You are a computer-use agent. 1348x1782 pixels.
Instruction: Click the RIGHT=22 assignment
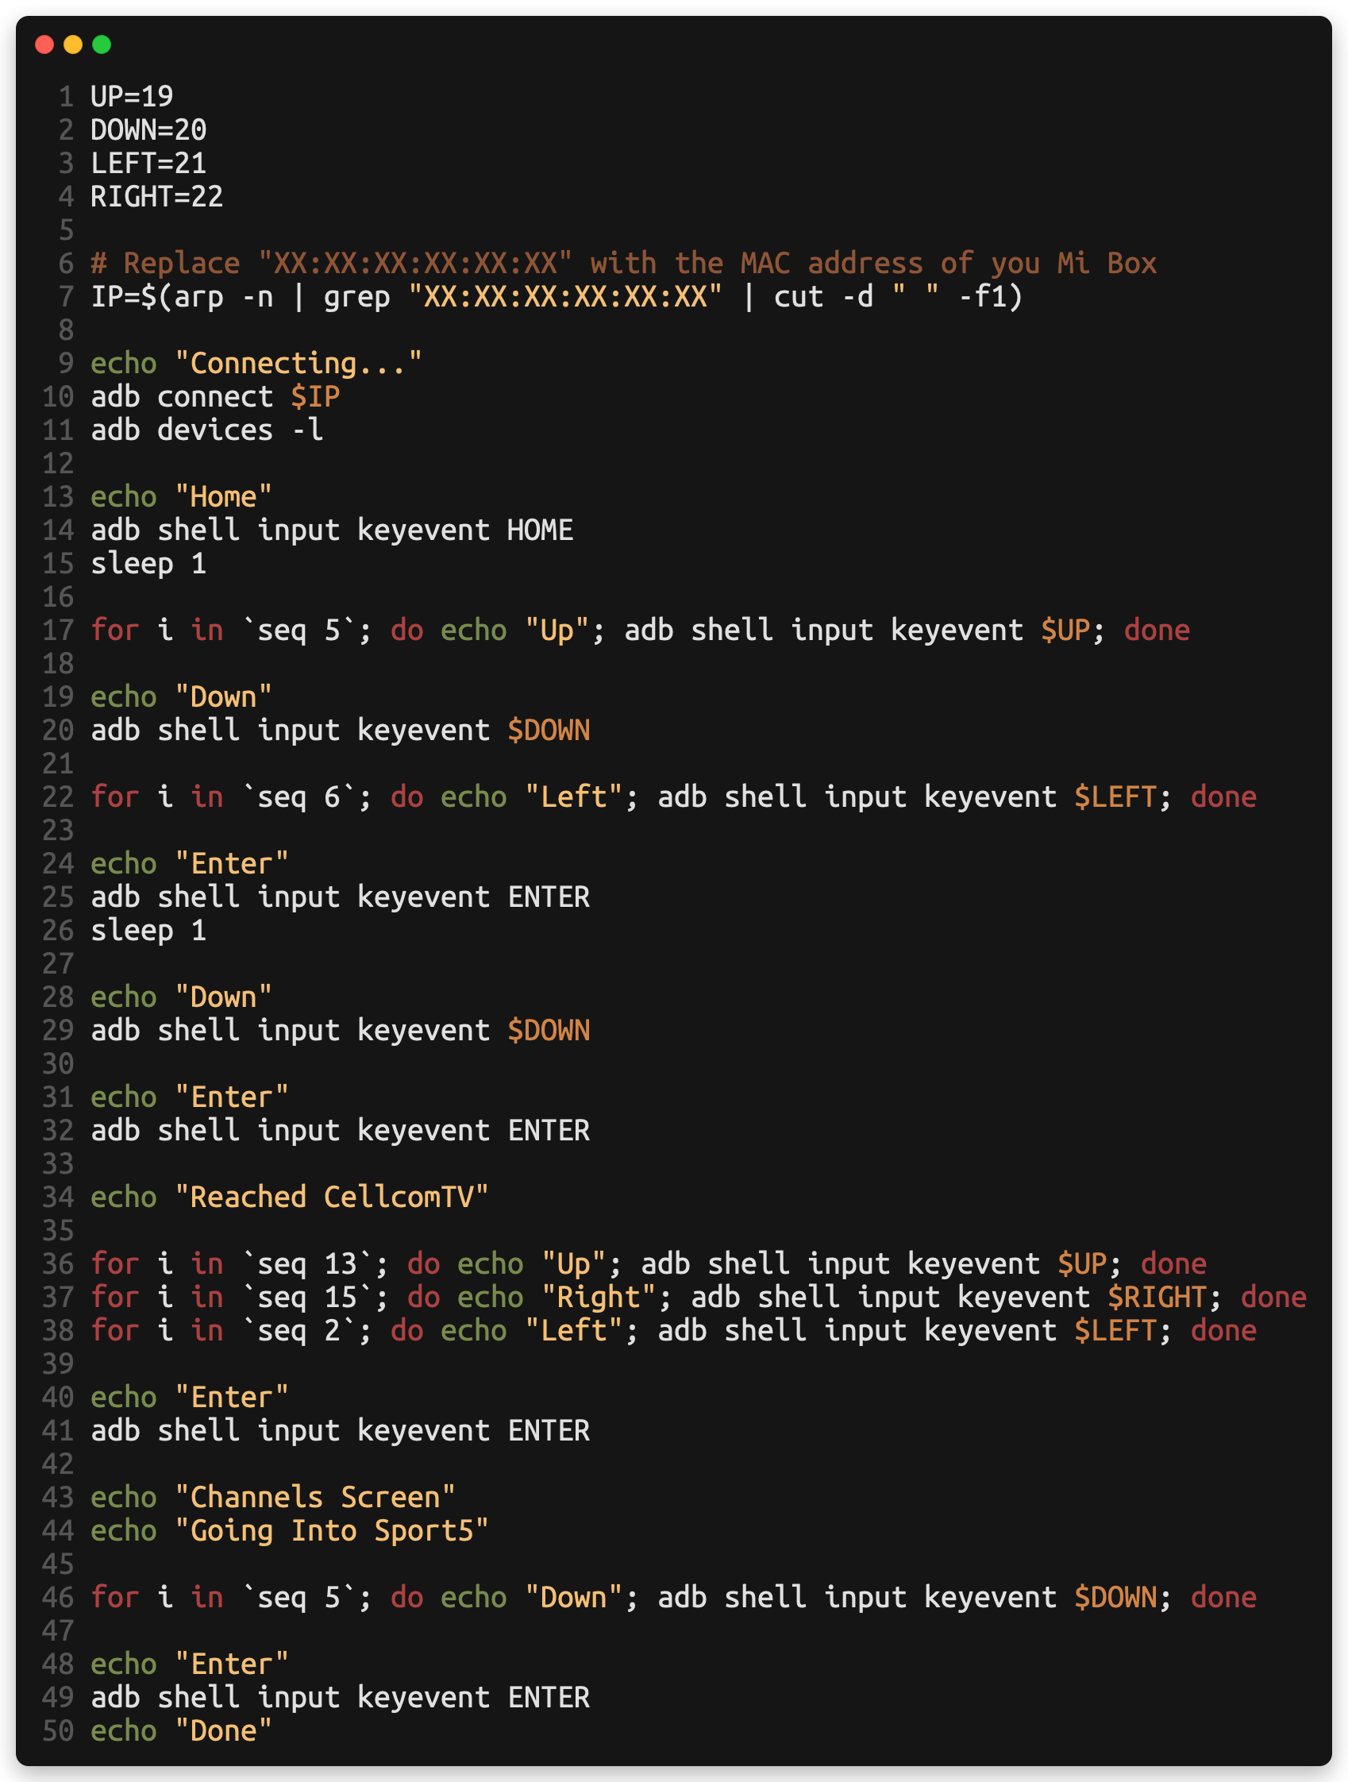157,197
